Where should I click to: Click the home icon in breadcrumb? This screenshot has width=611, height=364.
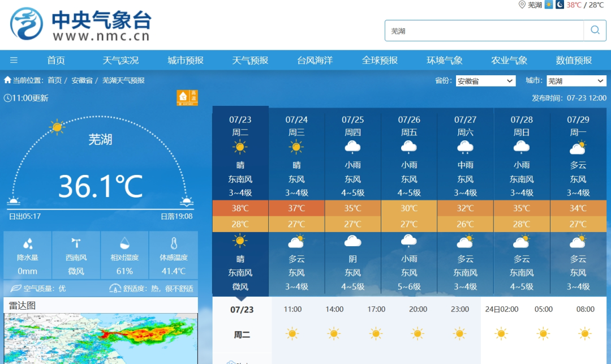[7, 80]
